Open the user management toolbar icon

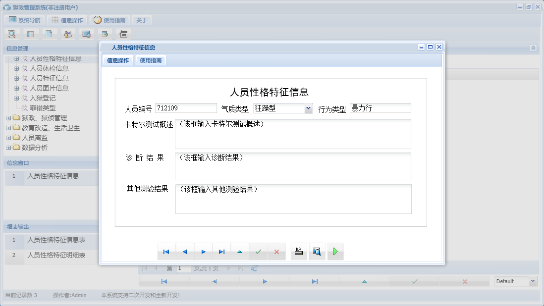(68, 34)
